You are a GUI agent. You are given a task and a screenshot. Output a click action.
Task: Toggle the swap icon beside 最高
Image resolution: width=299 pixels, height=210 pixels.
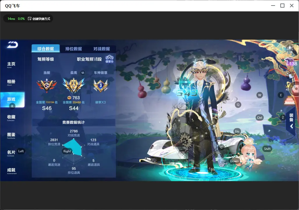(x=82, y=73)
